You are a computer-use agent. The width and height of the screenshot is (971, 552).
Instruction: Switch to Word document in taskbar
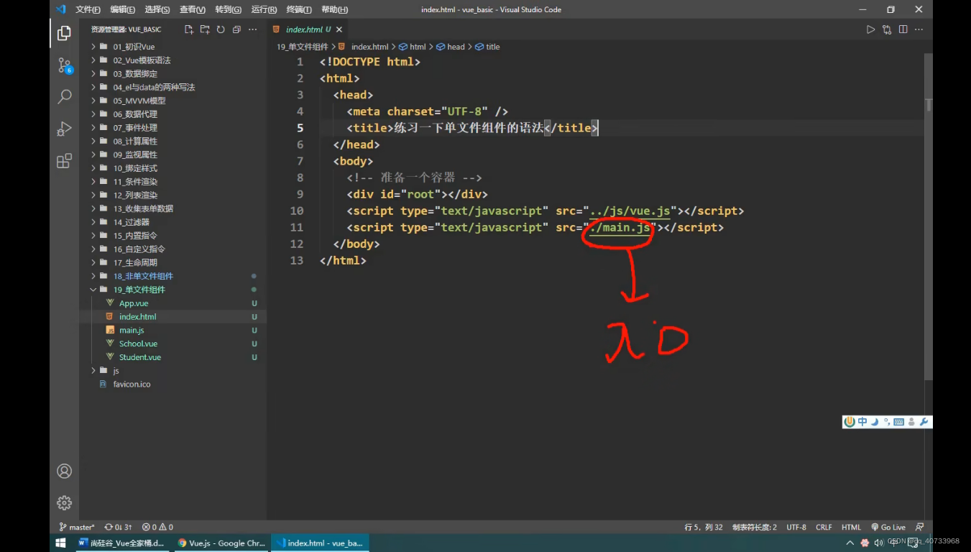(121, 543)
